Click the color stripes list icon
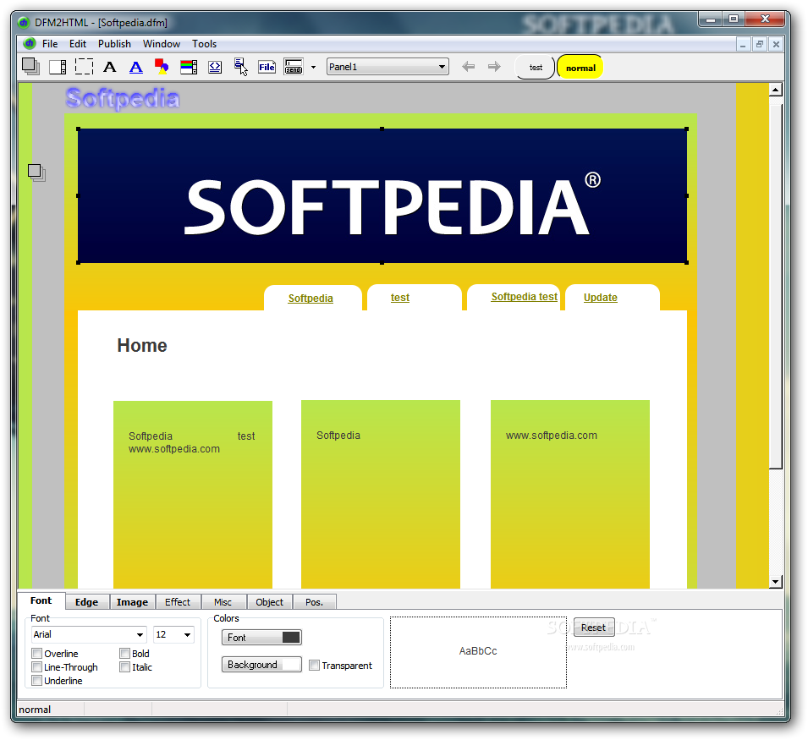 (x=189, y=67)
